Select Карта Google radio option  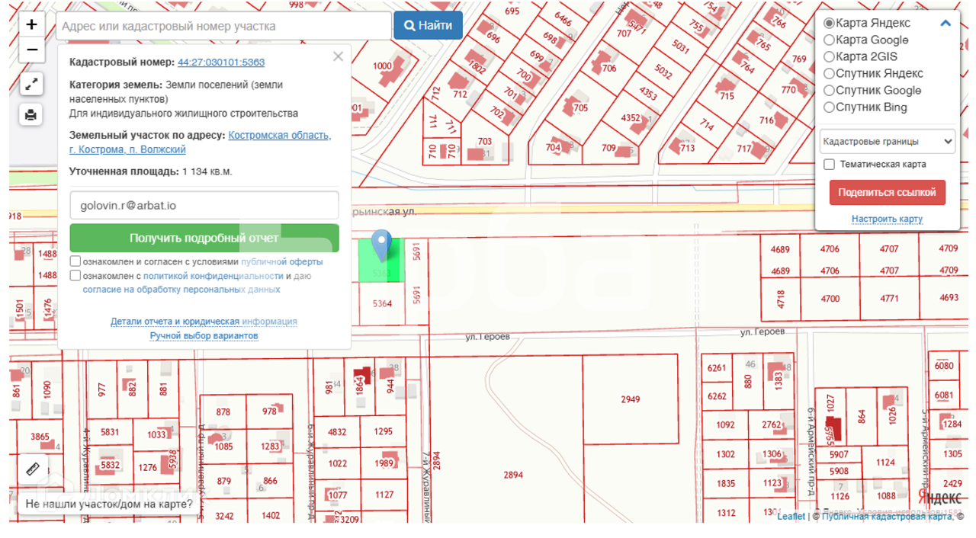click(x=829, y=40)
